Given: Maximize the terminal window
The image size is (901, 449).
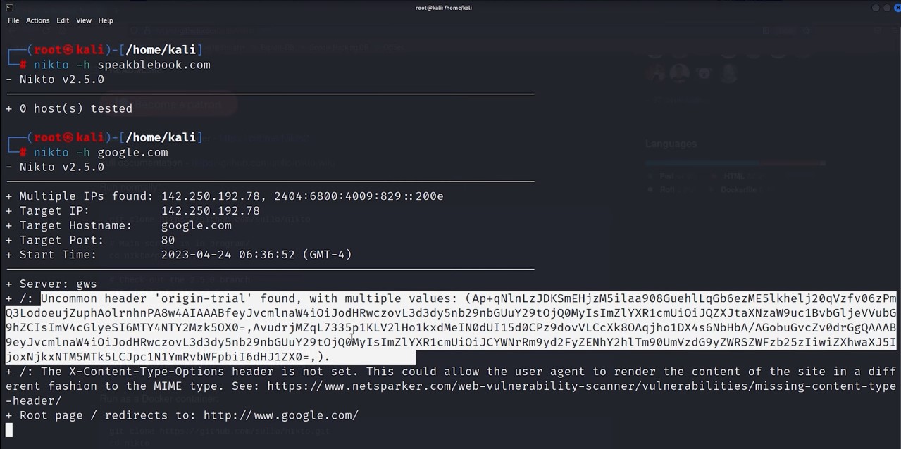Looking at the screenshot, I should 886,8.
